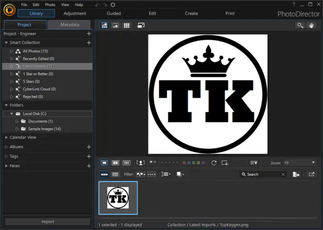Expand the Calendar View section
The height and width of the screenshot is (230, 323).
6,137
